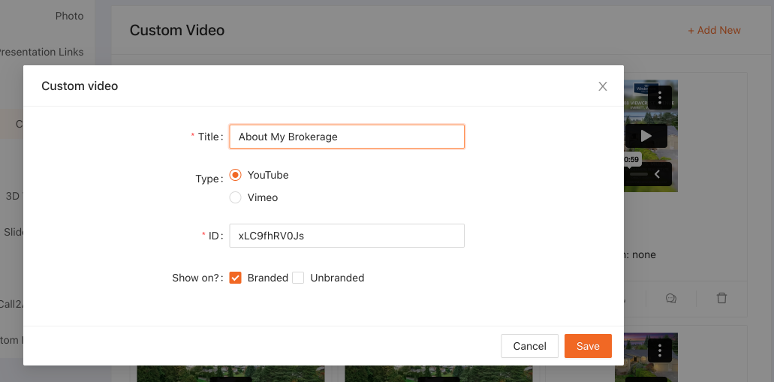Image resolution: width=774 pixels, height=382 pixels.
Task: Open Presentation Links in the sidebar
Action: 41,52
